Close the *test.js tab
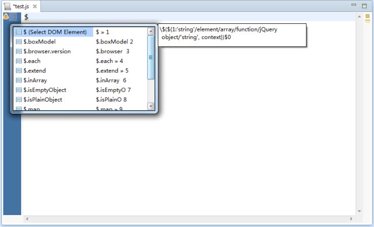This screenshot has height=227, width=374. click(35, 7)
